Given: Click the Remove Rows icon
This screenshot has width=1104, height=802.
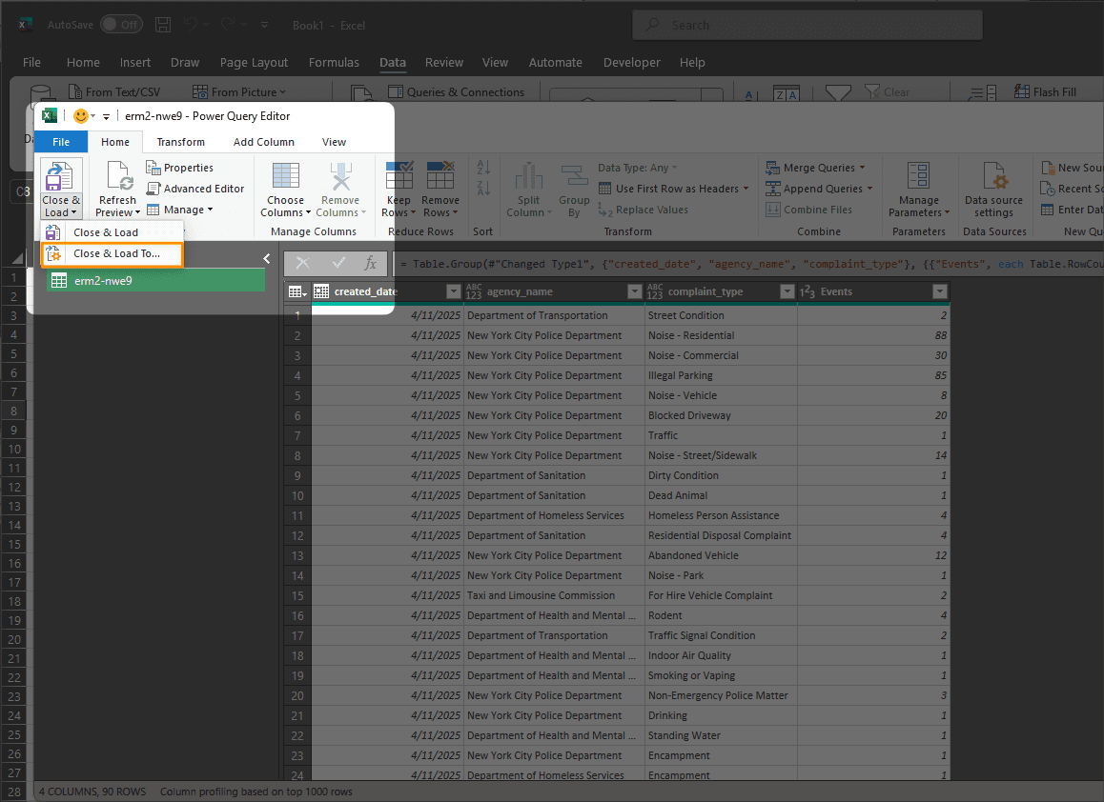Looking at the screenshot, I should click(440, 176).
